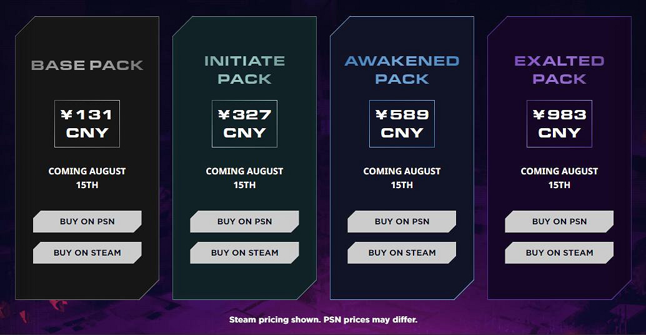Select the ¥983 CNY price box
The image size is (646, 335).
click(560, 124)
